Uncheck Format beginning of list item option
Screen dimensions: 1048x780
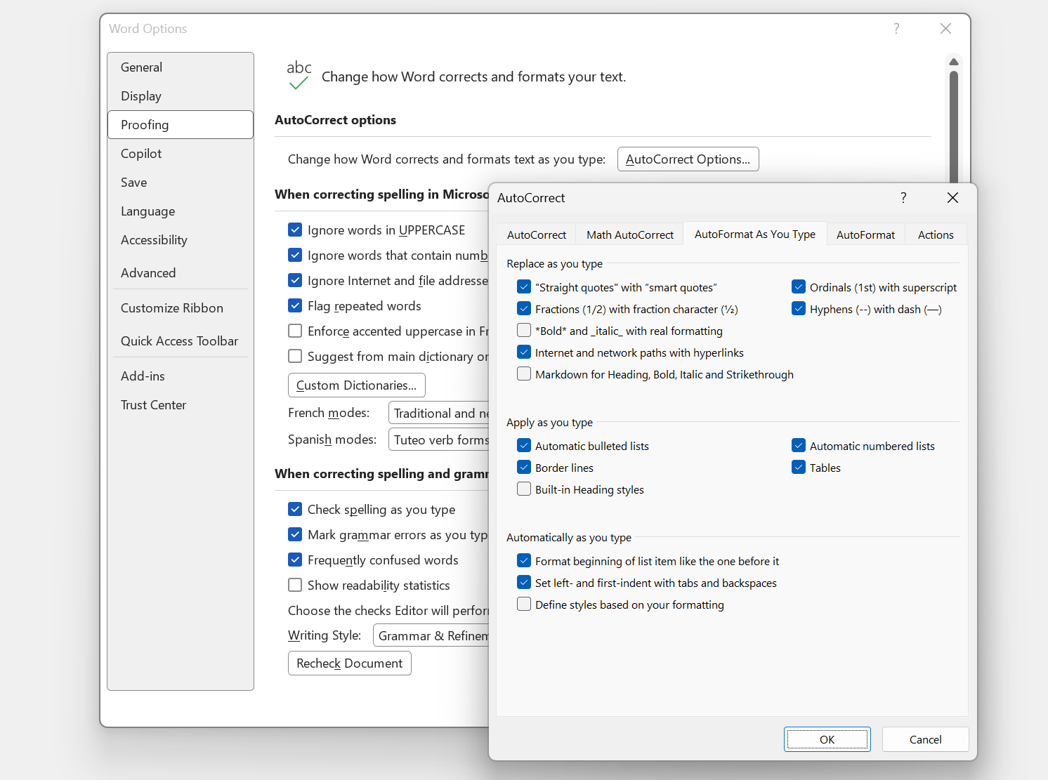click(524, 561)
